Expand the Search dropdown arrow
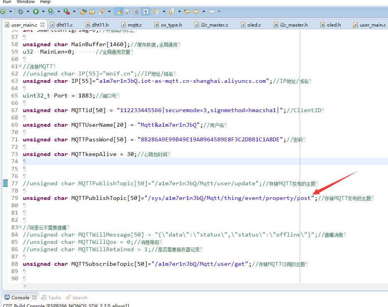 coord(109,12)
